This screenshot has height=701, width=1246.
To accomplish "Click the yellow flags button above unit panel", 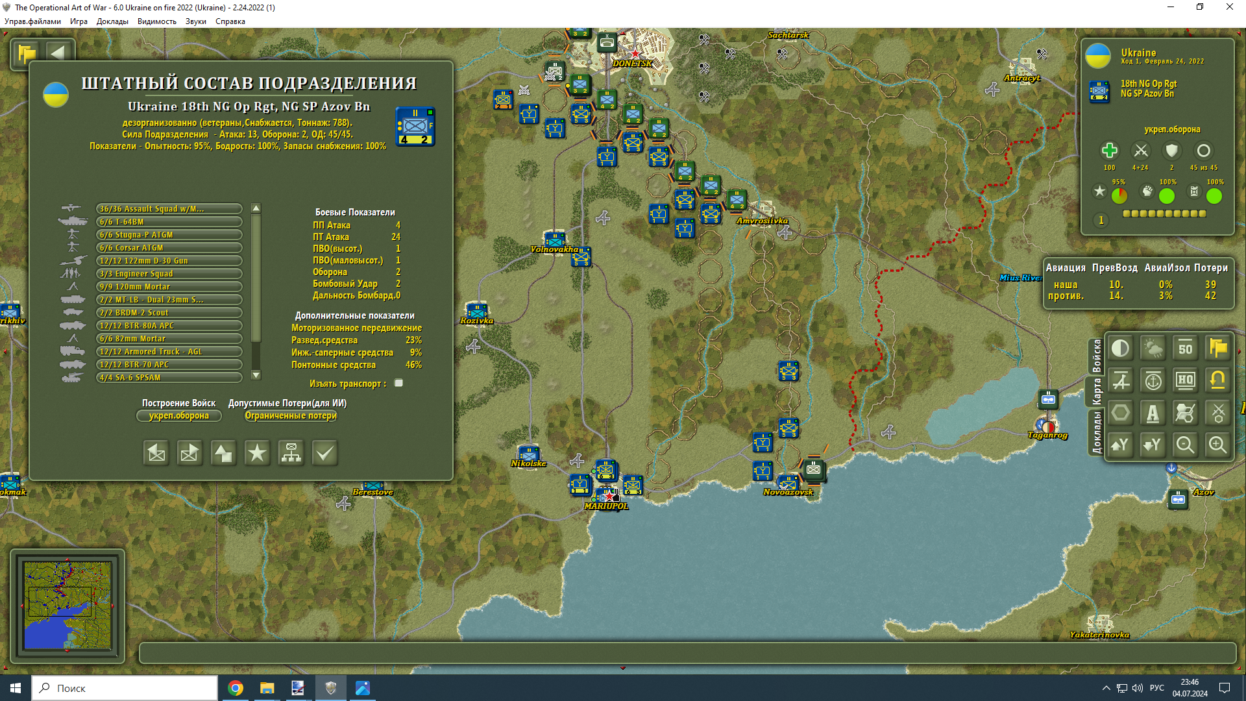I will point(27,53).
